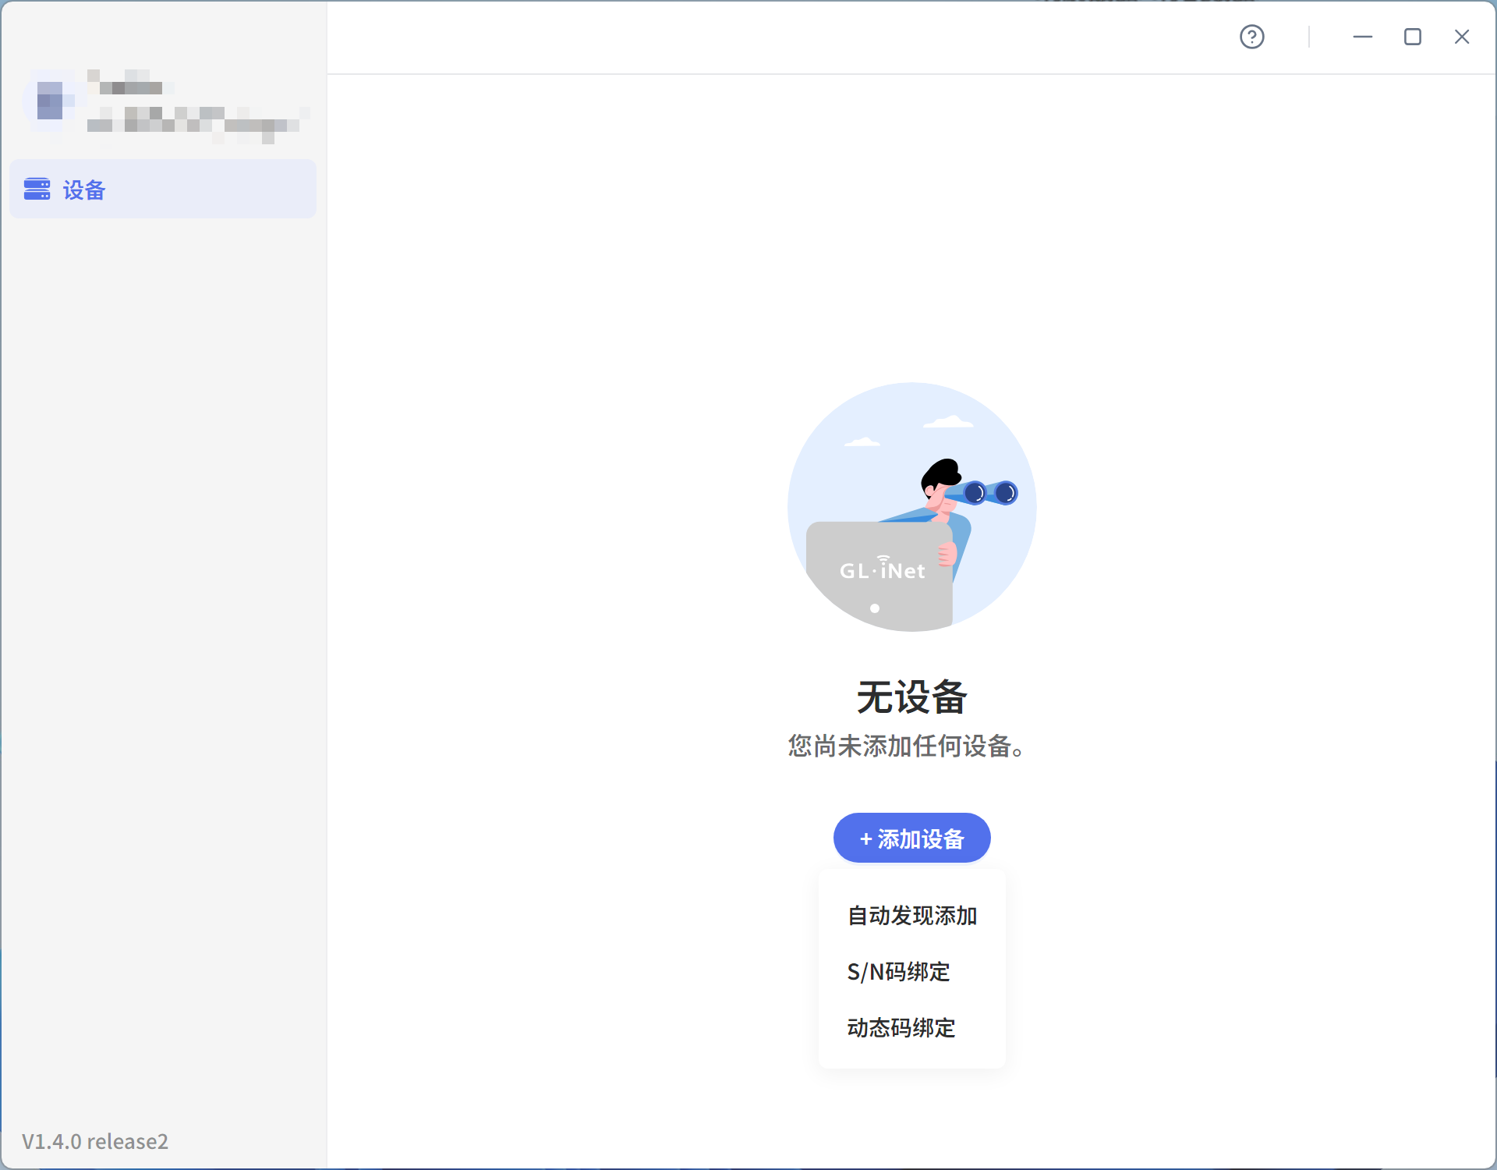
Task: Choose 自动发现添加 from the menu
Action: click(x=911, y=916)
